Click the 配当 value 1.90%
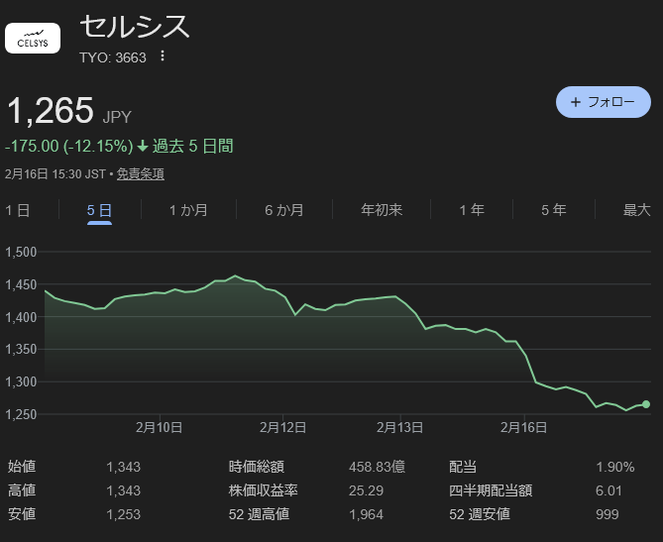Image resolution: width=663 pixels, height=542 pixels. tap(615, 467)
